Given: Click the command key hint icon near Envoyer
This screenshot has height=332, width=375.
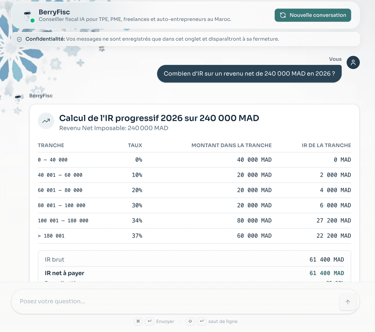Looking at the screenshot, I should coord(138,321).
